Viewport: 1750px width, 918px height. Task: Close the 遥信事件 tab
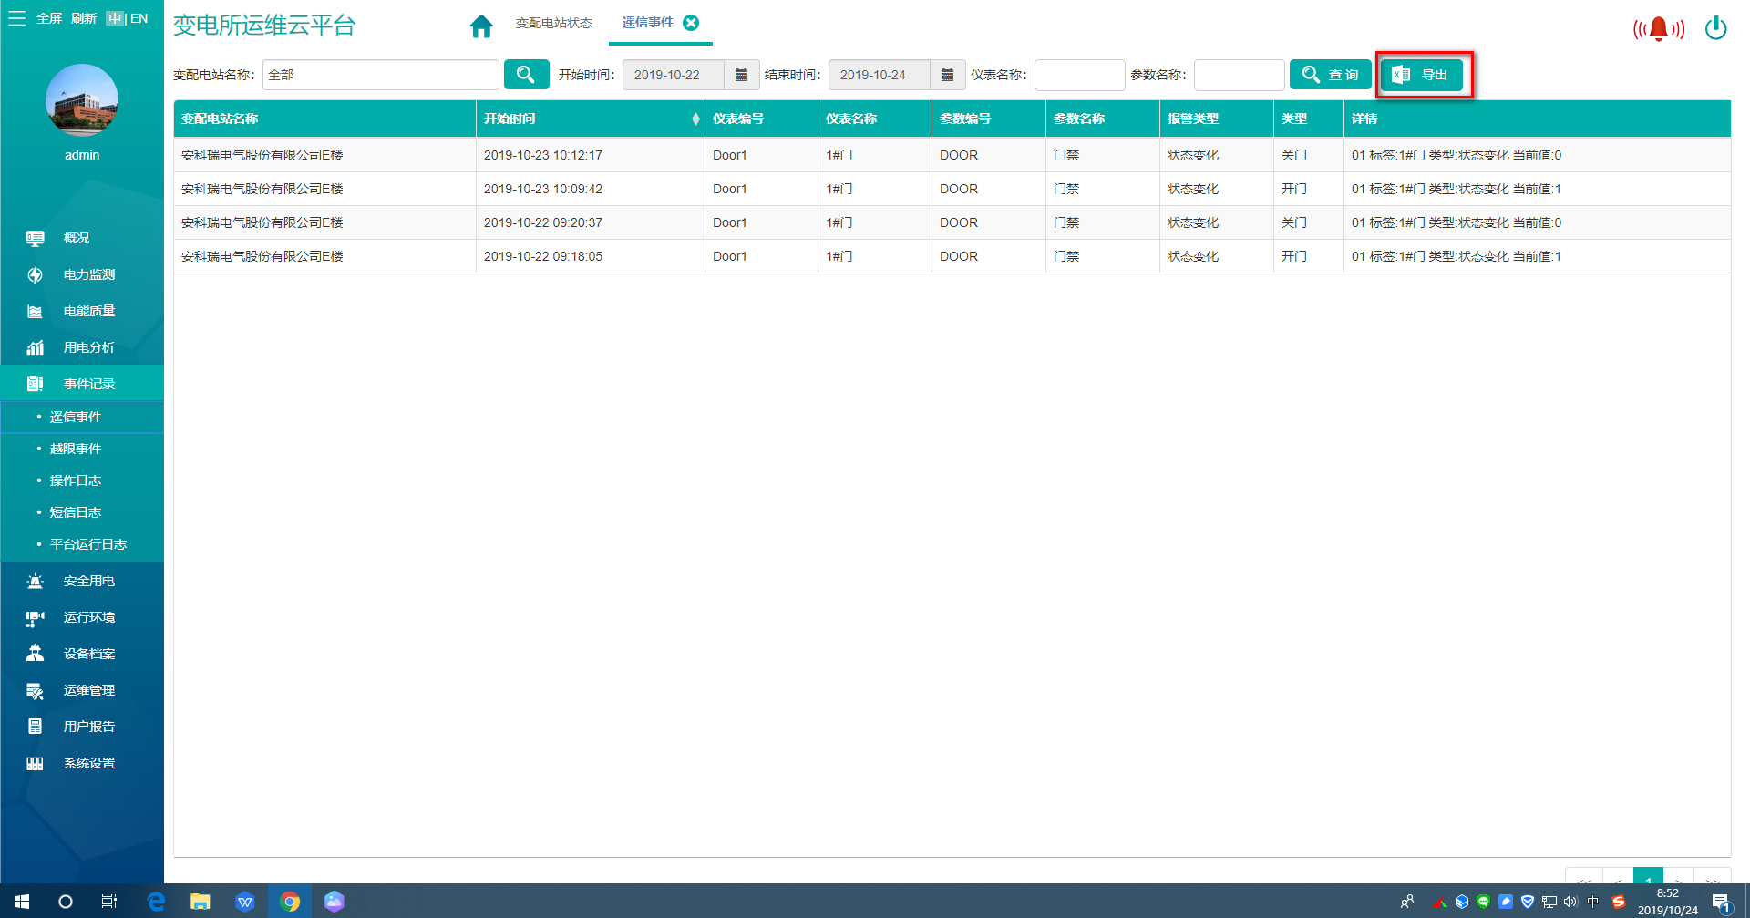(691, 23)
